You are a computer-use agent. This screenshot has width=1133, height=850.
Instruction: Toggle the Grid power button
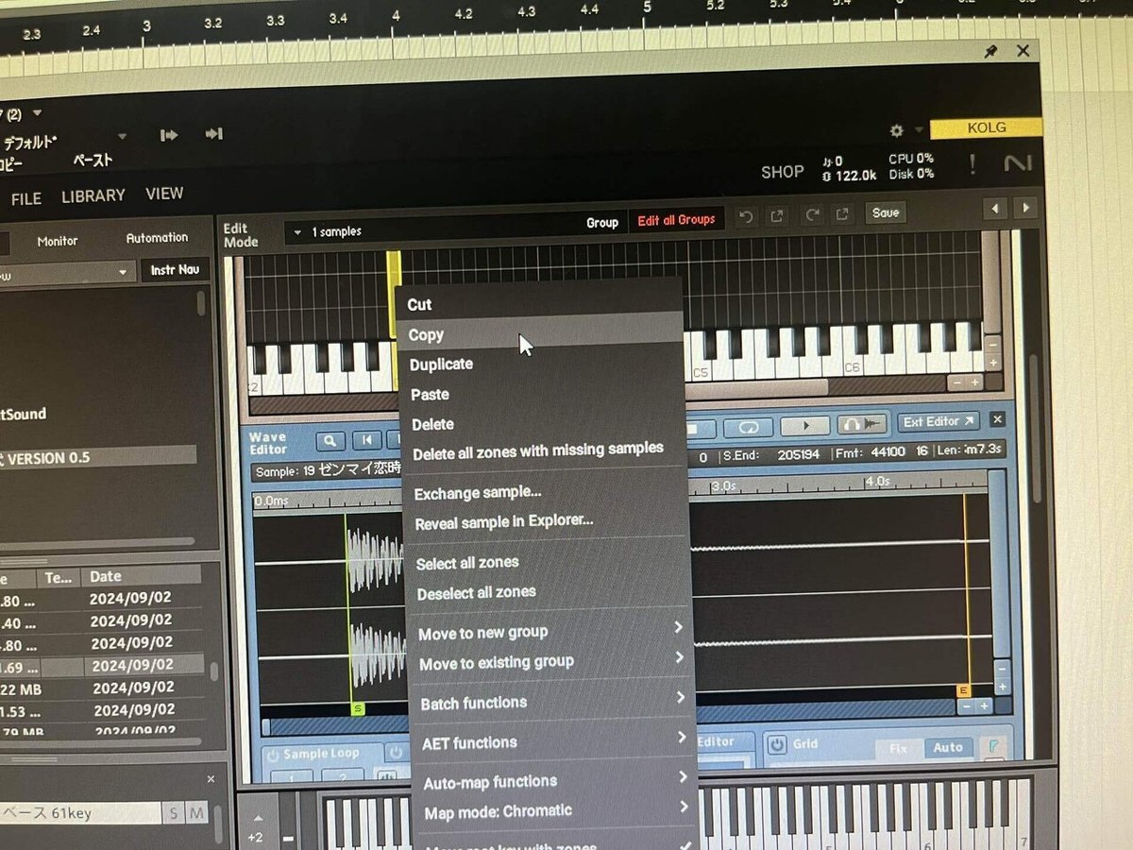[x=777, y=744]
